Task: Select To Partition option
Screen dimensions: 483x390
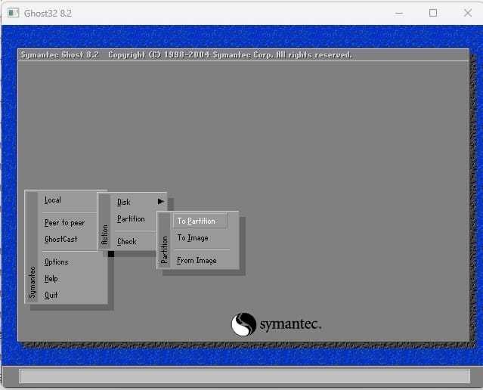Action: (x=200, y=221)
